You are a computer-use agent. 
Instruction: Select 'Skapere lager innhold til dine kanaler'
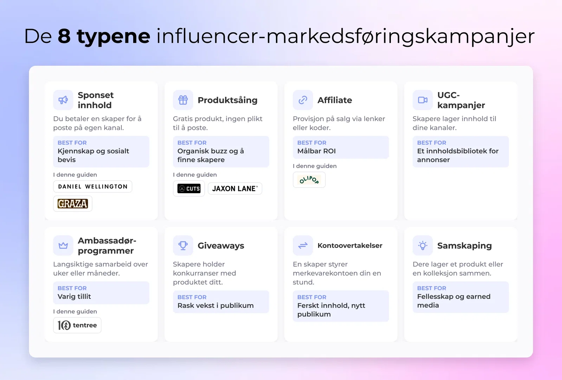[454, 123]
